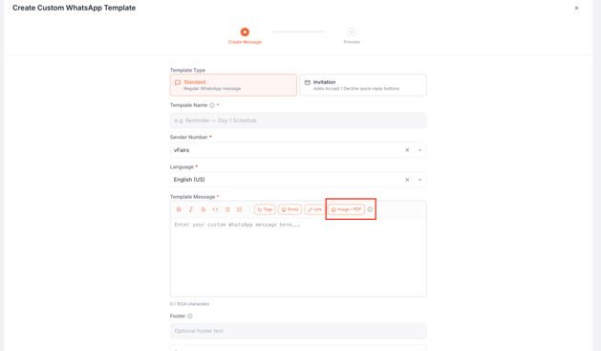601x351 pixels.
Task: Apply strikethrough formatting in the editor
Action: (204, 209)
